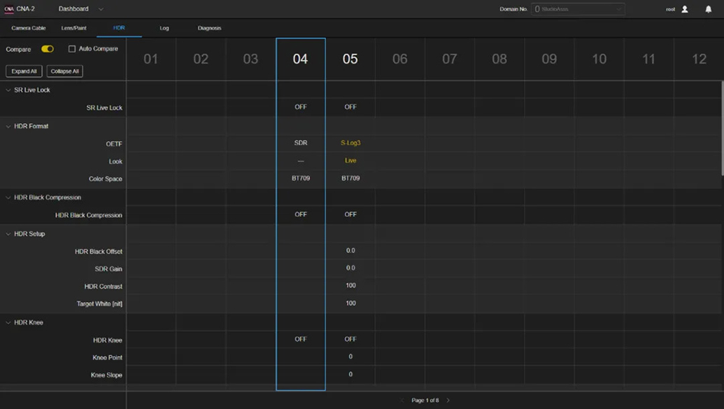The image size is (724, 409).
Task: Select the HDR tab
Action: pos(119,28)
